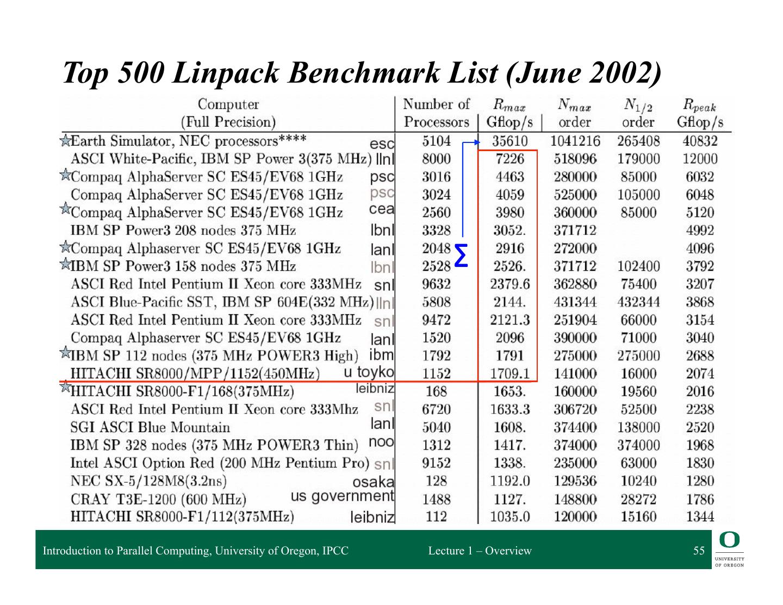Click the star beside HITACHI SR8000-F1/168

(x=65, y=387)
